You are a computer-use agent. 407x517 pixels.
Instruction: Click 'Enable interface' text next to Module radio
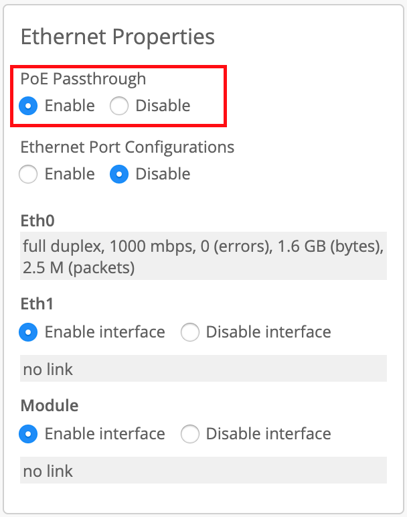[104, 434]
